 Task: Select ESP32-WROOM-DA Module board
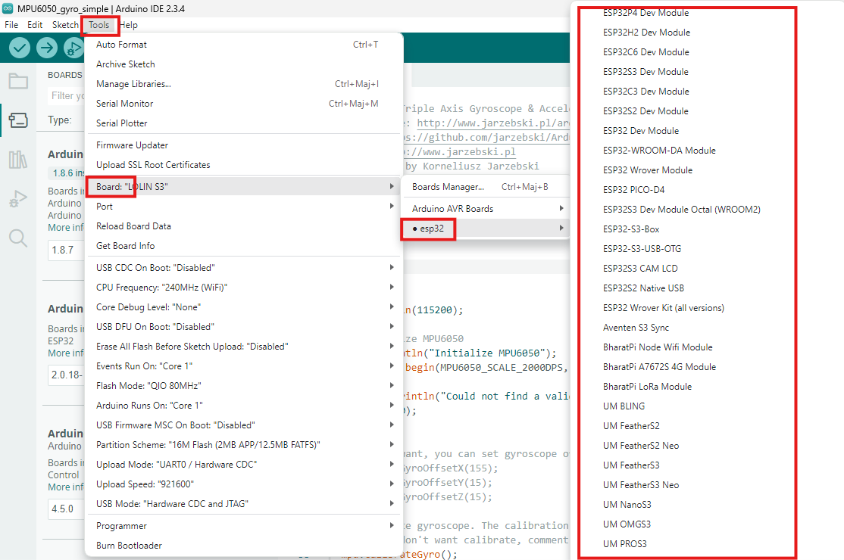[659, 151]
